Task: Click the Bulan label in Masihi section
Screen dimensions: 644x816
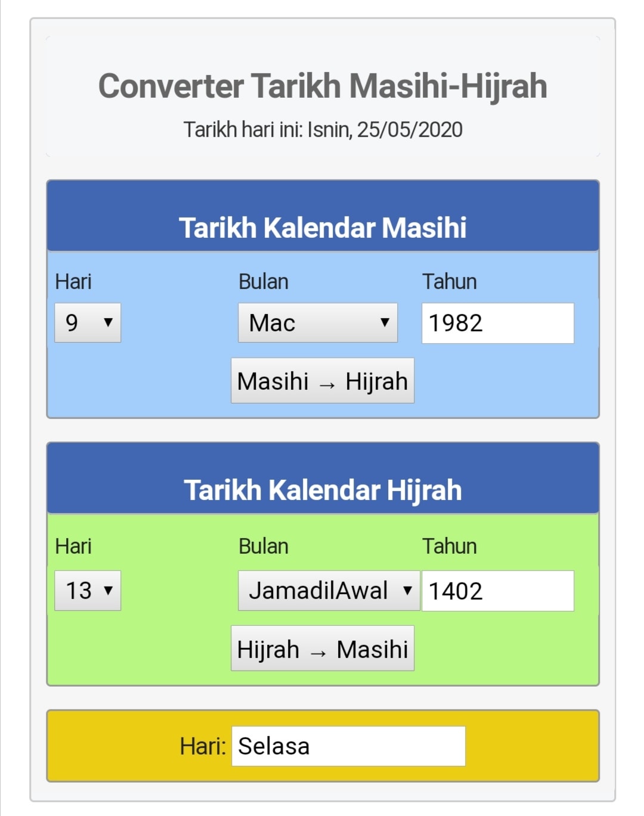Action: pyautogui.click(x=264, y=281)
